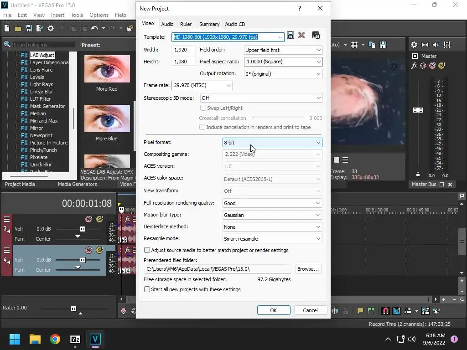Click the Master Bus mixer faders icon
This screenshot has height=350, width=467.
point(447,45)
